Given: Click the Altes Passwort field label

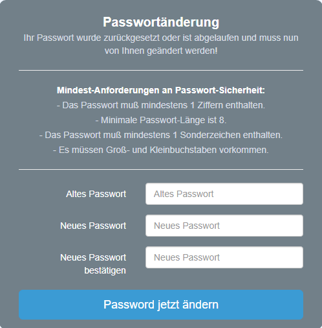Looking at the screenshot, I should coord(96,194).
